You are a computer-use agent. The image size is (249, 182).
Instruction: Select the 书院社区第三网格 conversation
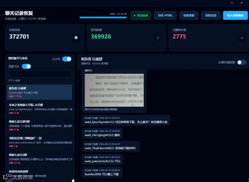40,142
